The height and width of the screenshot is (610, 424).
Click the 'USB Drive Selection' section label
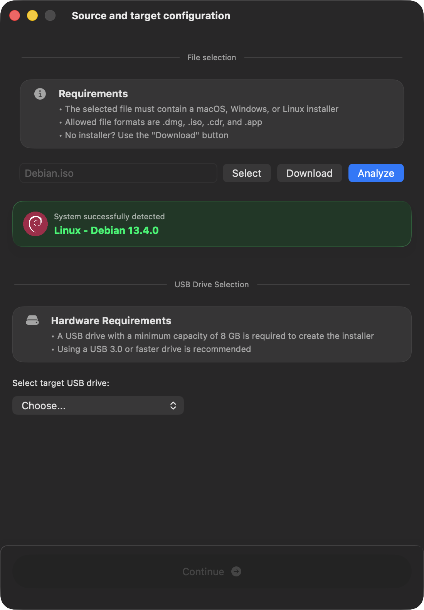coord(212,285)
